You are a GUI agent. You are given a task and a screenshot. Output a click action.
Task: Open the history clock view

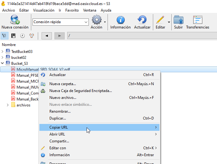[22, 36]
